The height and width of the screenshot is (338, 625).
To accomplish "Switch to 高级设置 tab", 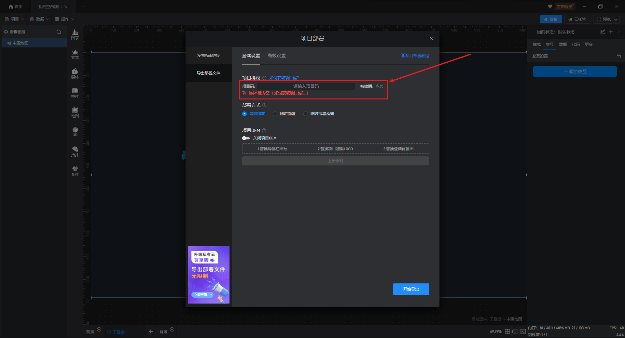I will pos(277,56).
